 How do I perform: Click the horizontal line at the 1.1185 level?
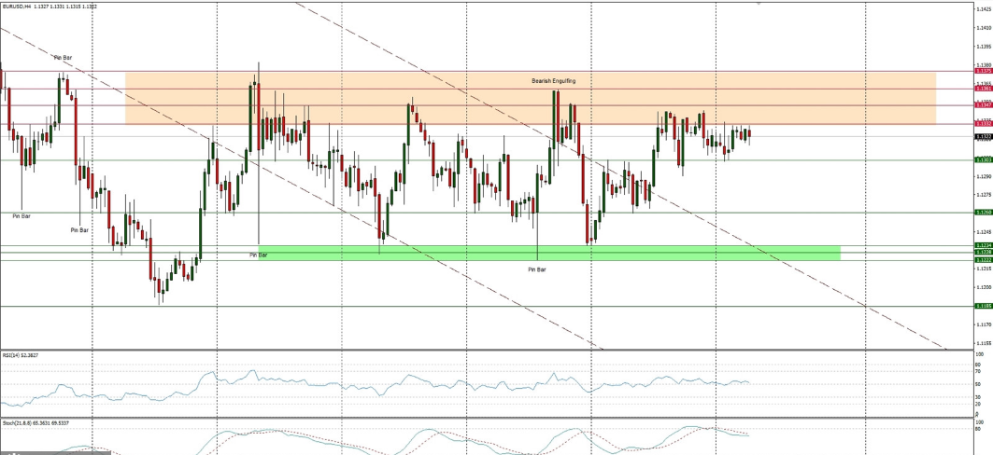[467, 306]
